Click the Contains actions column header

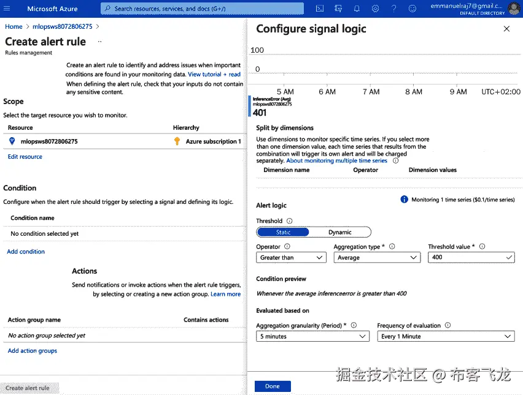[206, 320]
